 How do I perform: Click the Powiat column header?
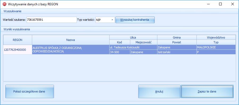click(177, 42)
